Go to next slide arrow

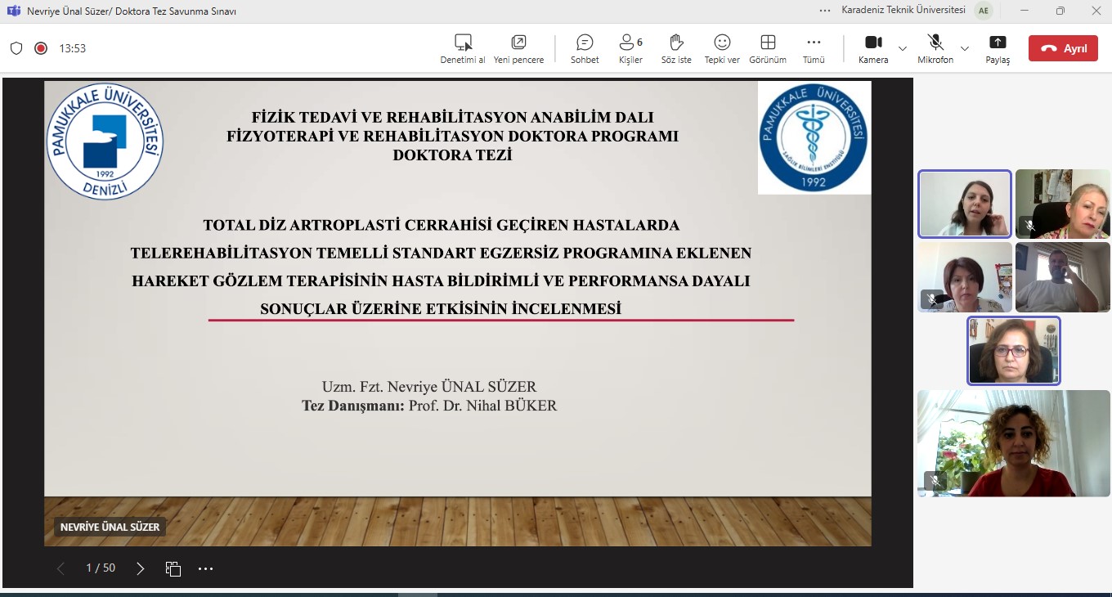pos(141,568)
